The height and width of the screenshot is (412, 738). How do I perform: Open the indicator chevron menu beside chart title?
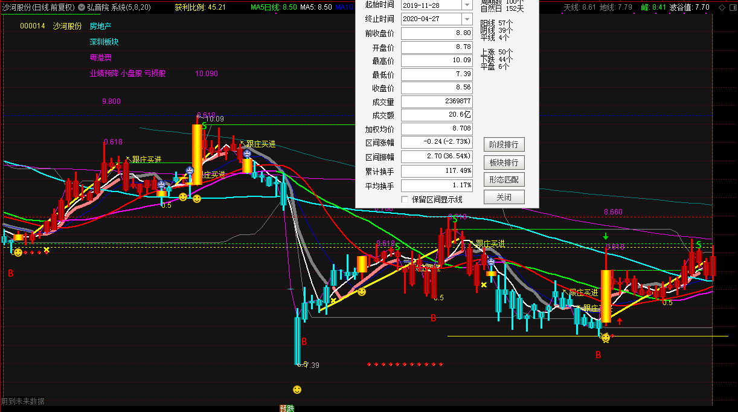coord(82,7)
